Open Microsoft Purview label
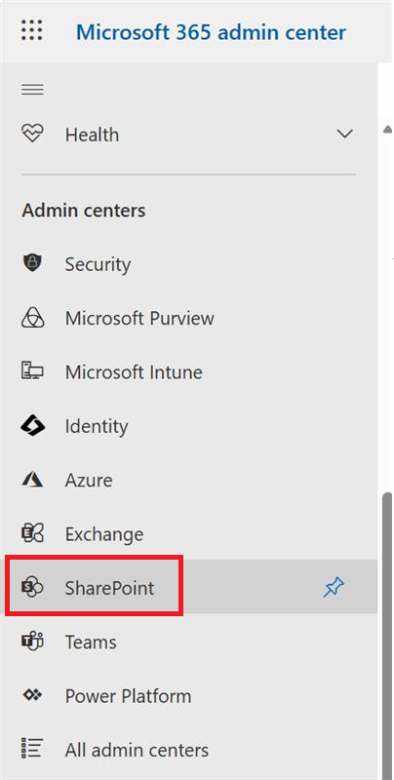 tap(139, 318)
